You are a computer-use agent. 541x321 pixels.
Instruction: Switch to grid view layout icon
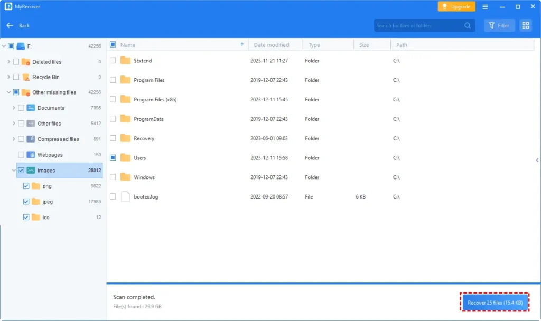[x=525, y=25]
